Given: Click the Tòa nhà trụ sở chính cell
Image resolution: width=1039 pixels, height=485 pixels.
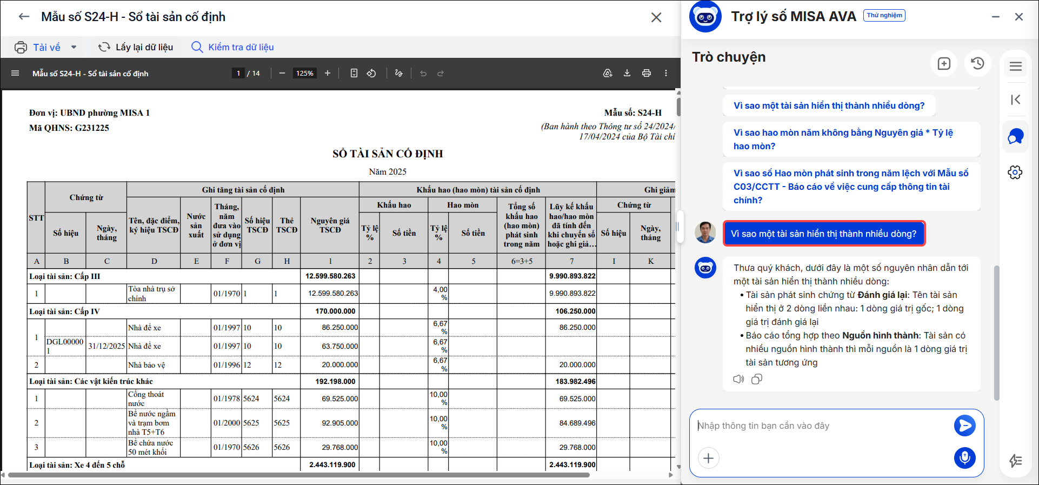Looking at the screenshot, I should pos(153,294).
